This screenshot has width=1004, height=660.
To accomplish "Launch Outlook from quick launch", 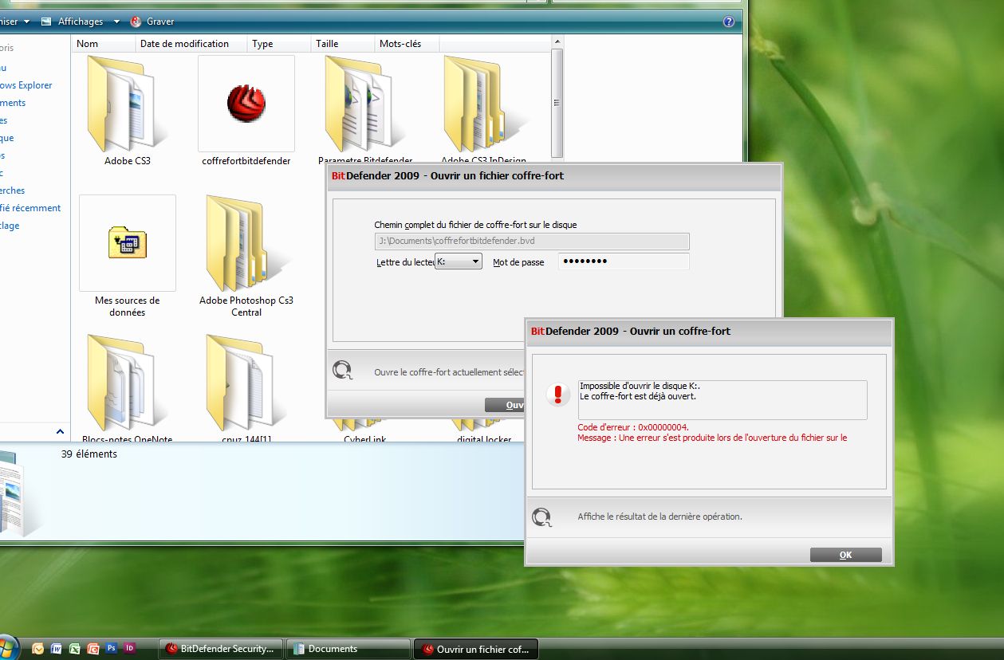I will [37, 649].
